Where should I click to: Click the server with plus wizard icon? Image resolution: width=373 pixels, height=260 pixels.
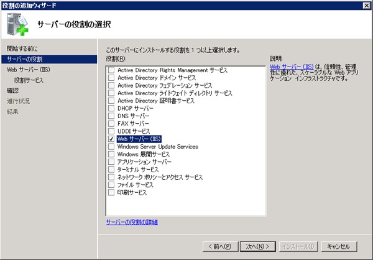pyautogui.click(x=17, y=24)
